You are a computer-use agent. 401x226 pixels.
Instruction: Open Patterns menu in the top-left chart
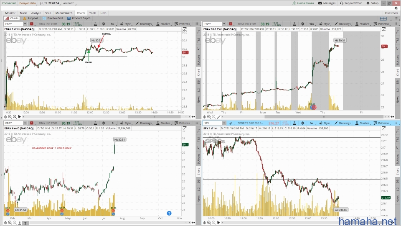pos(183,24)
